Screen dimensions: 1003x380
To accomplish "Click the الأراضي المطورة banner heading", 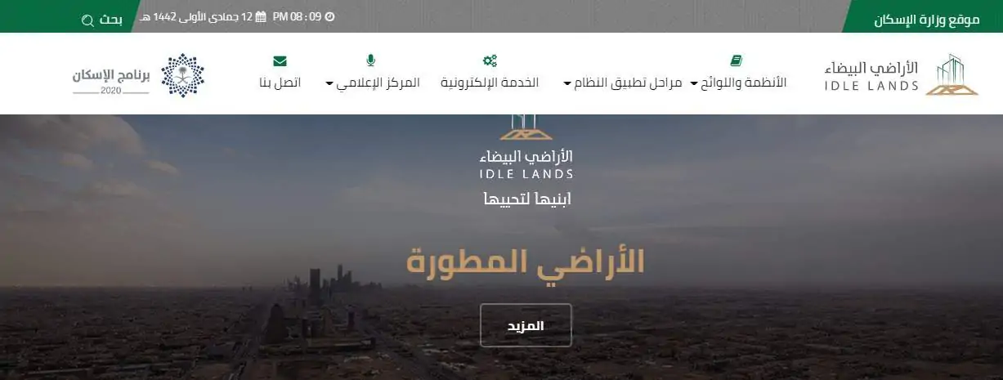I will [x=526, y=262].
